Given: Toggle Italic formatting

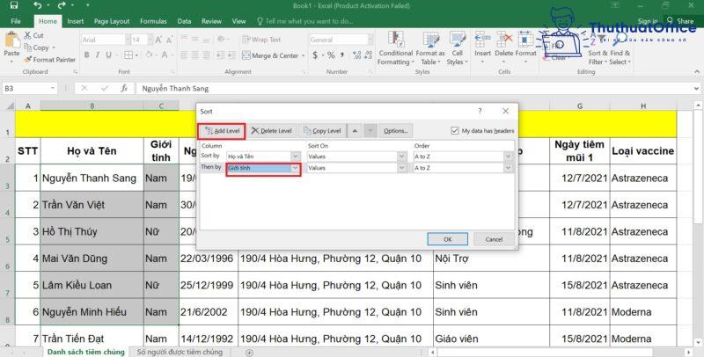Looking at the screenshot, I should 98,55.
